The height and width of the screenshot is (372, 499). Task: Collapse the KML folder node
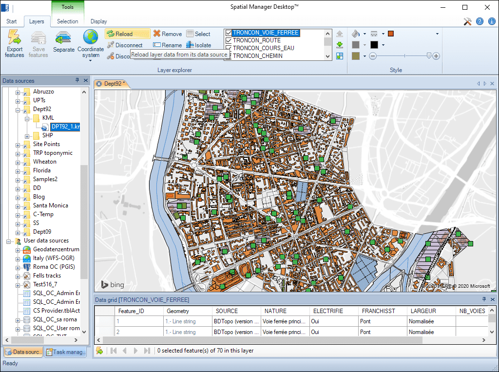pyautogui.click(x=27, y=119)
